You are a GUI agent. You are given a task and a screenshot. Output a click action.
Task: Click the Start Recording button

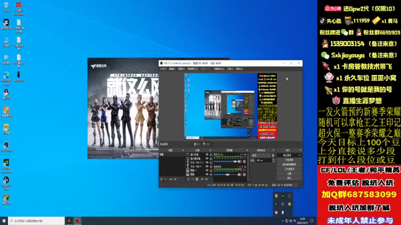tap(289, 160)
